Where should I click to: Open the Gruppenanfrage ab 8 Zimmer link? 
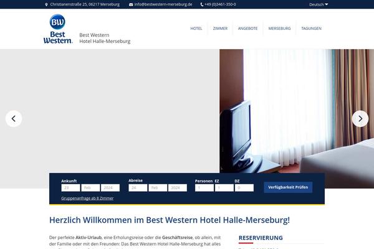point(87,198)
